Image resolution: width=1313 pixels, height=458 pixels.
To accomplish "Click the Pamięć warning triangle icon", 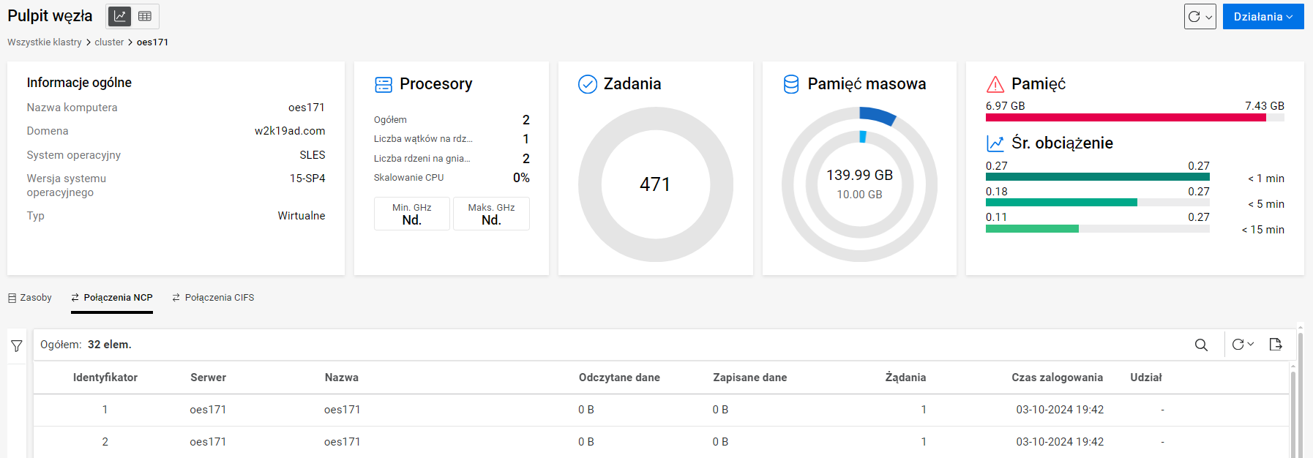I will tap(995, 85).
